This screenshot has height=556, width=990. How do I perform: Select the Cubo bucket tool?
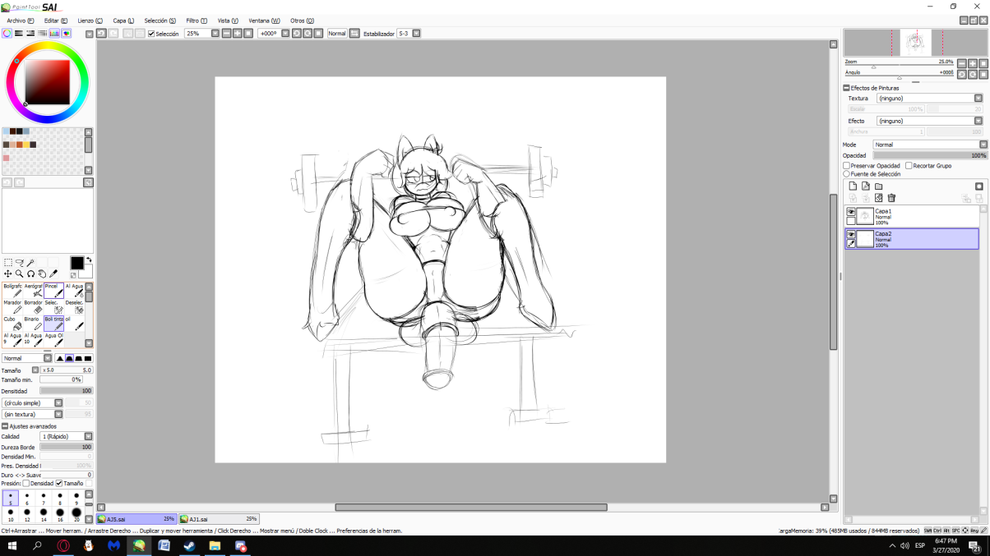(x=12, y=324)
